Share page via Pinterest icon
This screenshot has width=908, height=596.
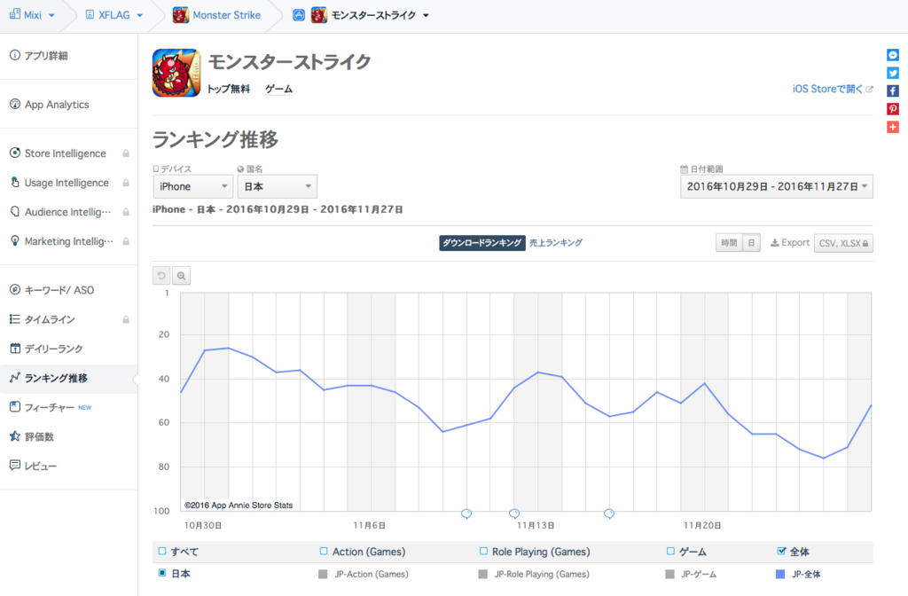892,109
